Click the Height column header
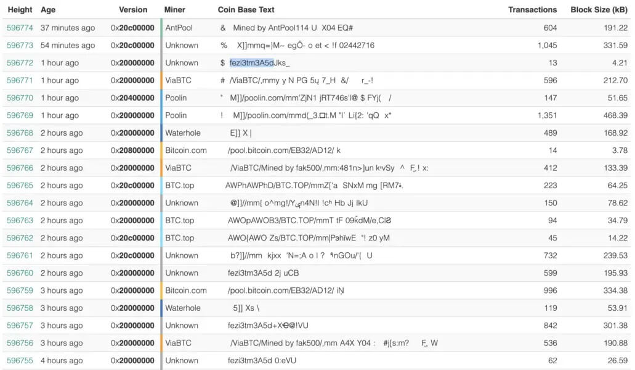This screenshot has height=370, width=635. [20, 10]
